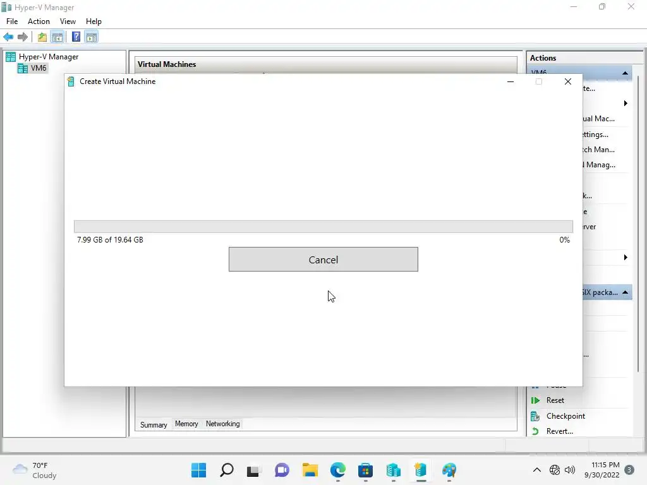Open the volume tray icon

pos(570,470)
